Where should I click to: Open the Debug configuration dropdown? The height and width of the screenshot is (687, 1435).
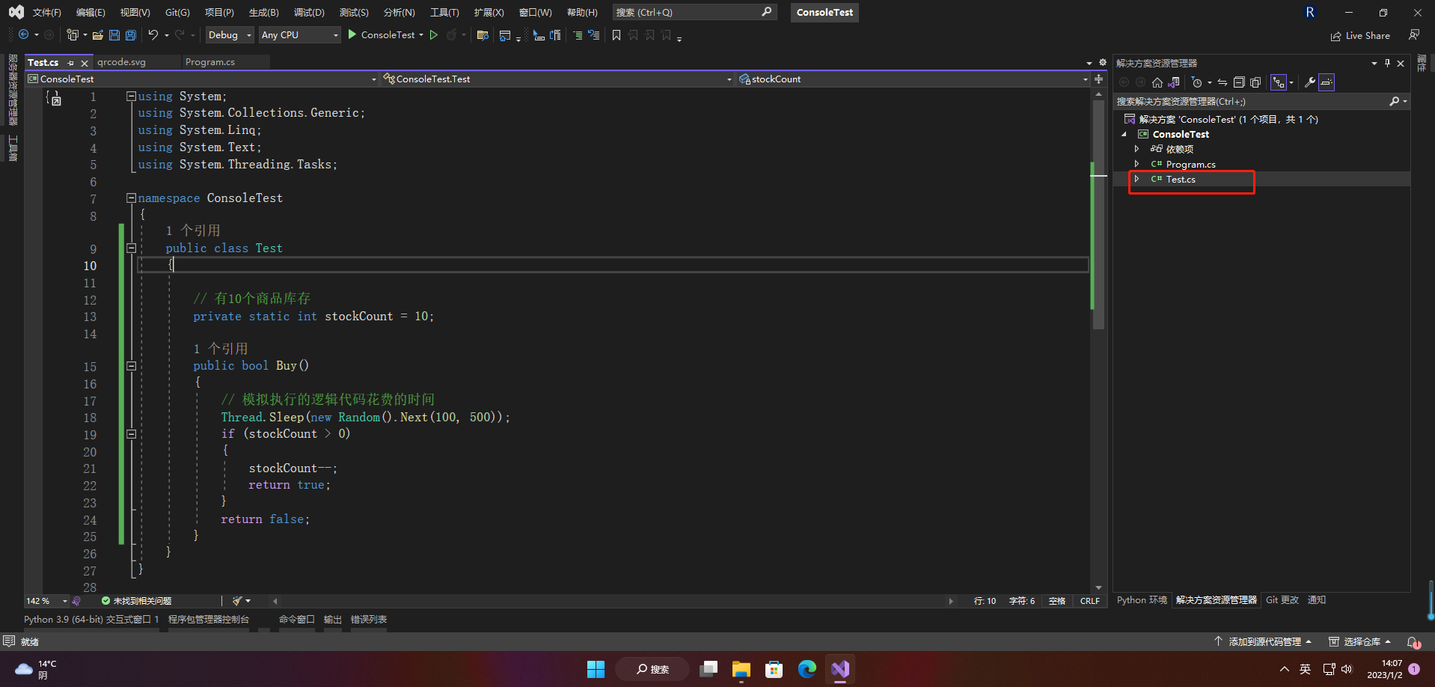tap(230, 35)
